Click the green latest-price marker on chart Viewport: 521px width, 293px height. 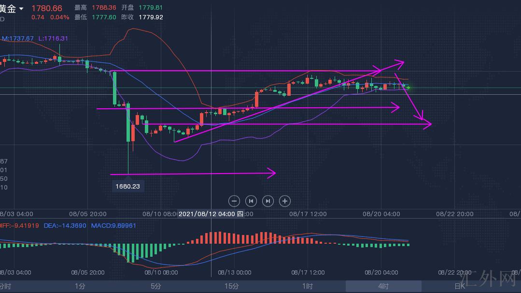[x=408, y=88]
